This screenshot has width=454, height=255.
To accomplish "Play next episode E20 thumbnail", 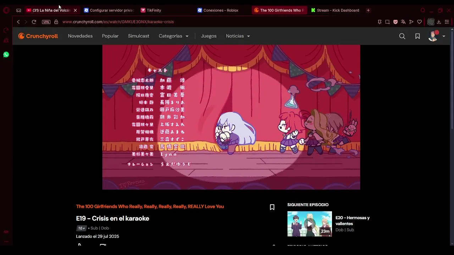I will click(x=310, y=224).
